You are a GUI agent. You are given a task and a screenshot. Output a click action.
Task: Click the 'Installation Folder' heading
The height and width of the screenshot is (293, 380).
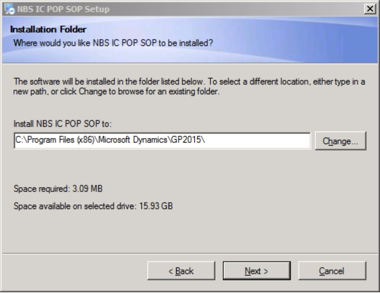click(48, 29)
